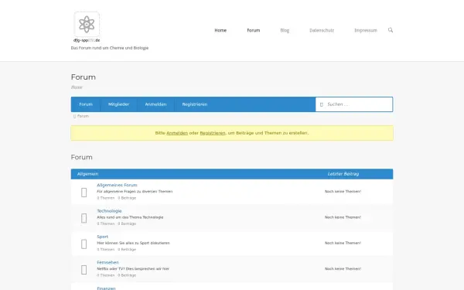Click '0 Themen · 0 Beiträge' under Sport

point(117,250)
